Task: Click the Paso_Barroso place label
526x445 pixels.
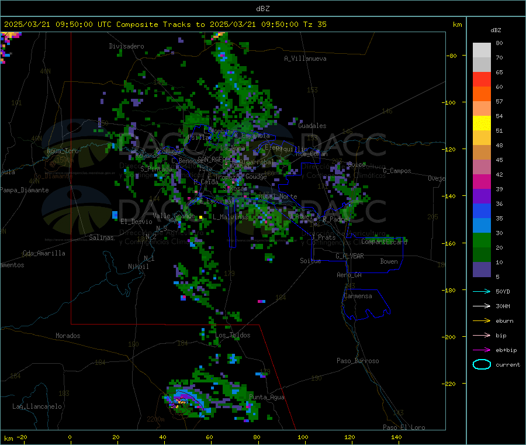Action: (358, 361)
